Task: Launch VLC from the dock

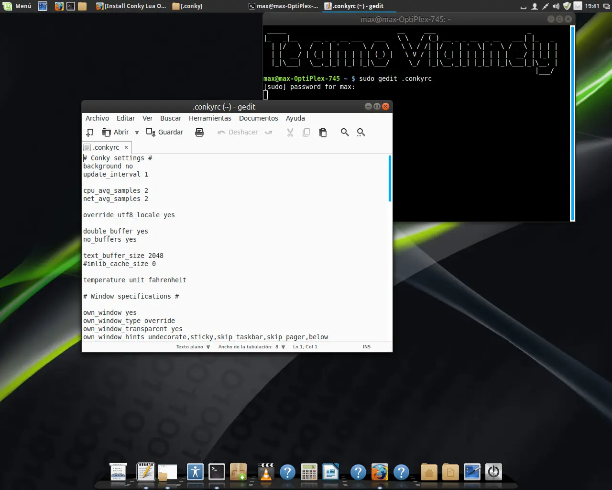Action: pyautogui.click(x=265, y=471)
